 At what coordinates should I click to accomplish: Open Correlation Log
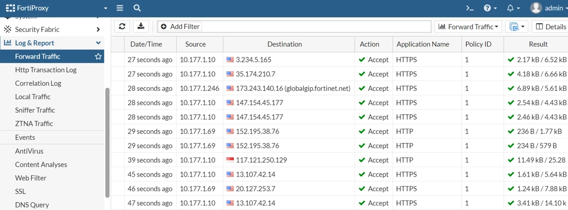coord(38,83)
